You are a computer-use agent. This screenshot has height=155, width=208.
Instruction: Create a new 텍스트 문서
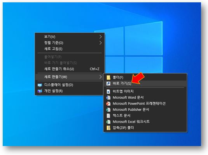click(x=145, y=116)
